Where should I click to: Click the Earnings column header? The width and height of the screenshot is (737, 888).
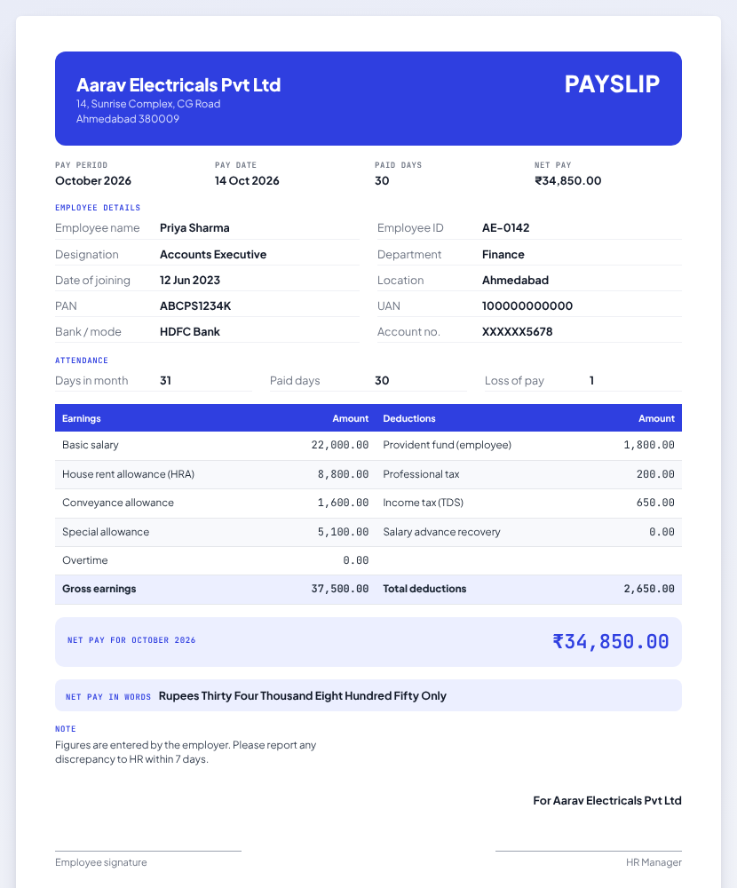click(81, 418)
